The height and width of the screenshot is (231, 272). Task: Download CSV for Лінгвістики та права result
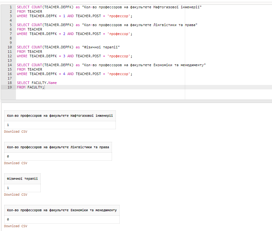click(x=16, y=163)
